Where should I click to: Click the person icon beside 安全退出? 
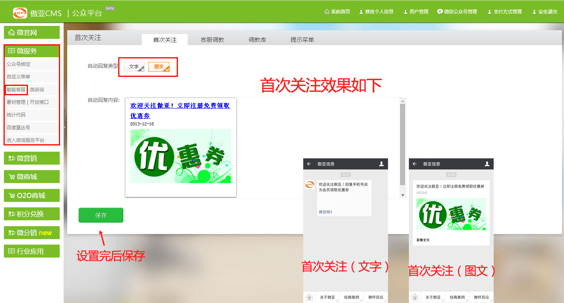pyautogui.click(x=534, y=12)
